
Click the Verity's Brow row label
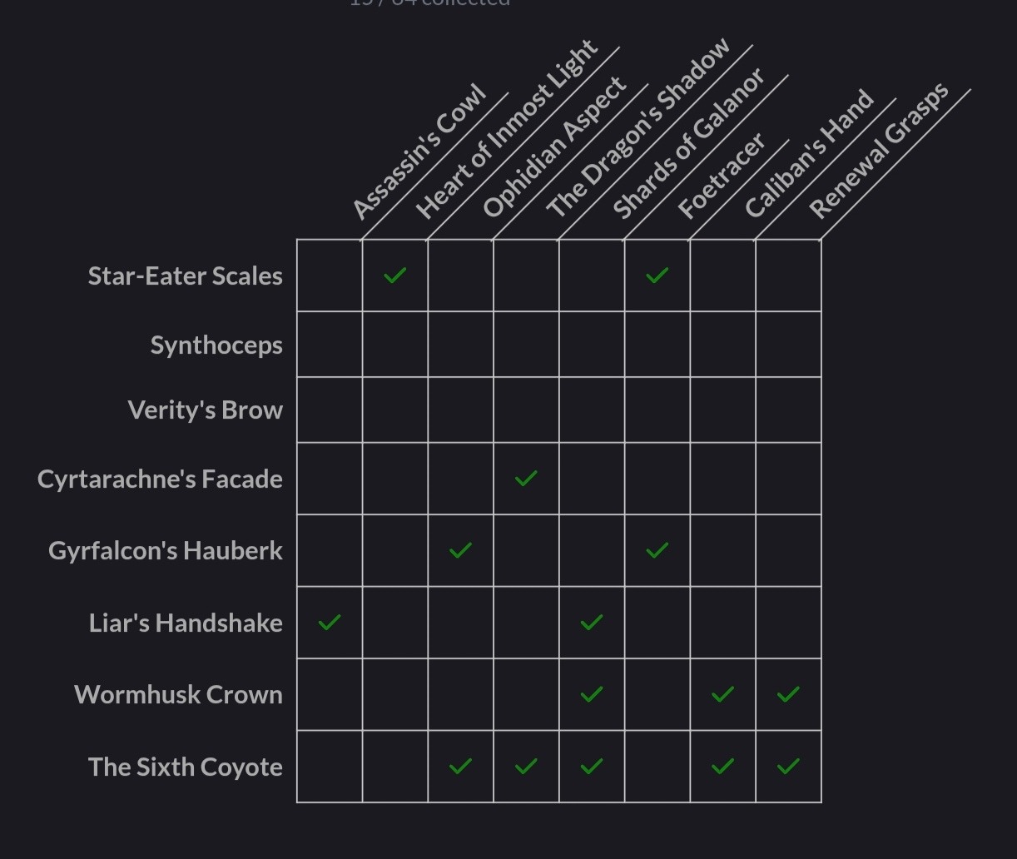(x=206, y=410)
